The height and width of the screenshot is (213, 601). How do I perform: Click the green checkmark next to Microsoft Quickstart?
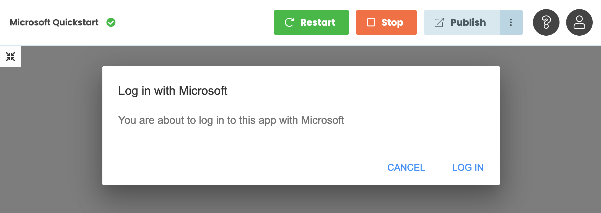point(111,22)
